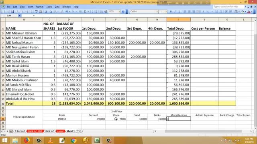Click the Borders grid icon

point(236,12)
